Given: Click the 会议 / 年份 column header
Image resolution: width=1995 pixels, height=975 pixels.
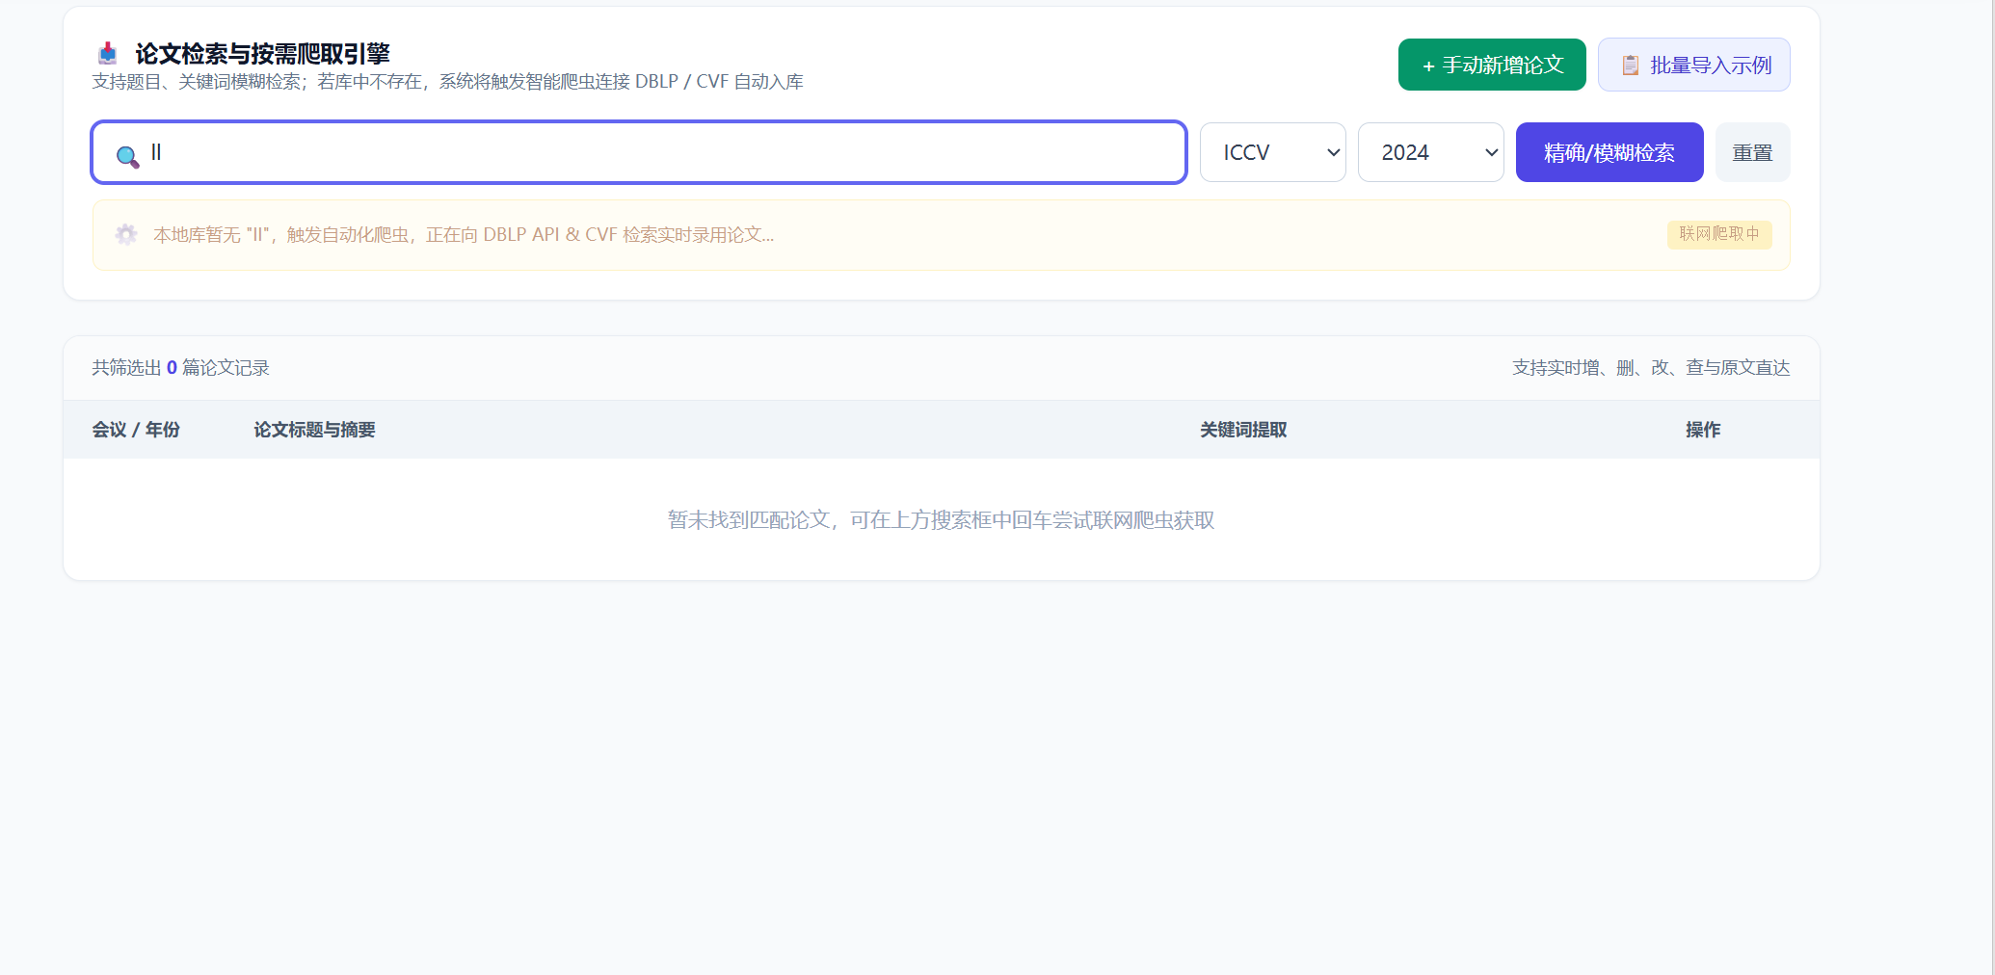Looking at the screenshot, I should [x=136, y=430].
